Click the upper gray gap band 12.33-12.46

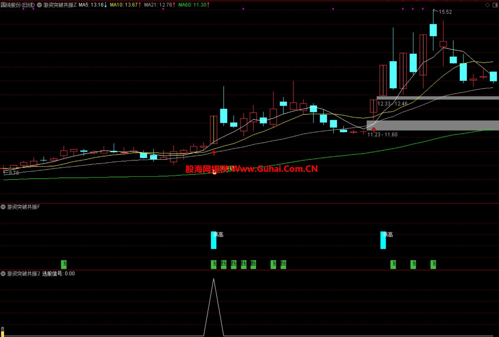click(x=438, y=98)
